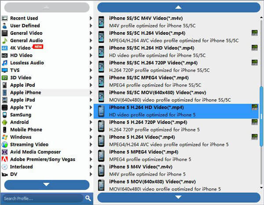Select iPhone 5S/5C H.264 HD Video(*.mp4)
Image resolution: width=264 pixels, height=205 pixels.
(x=176, y=52)
